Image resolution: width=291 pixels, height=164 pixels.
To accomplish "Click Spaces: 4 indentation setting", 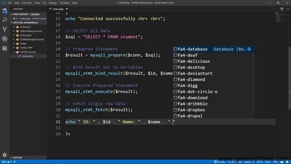I will point(249,162).
